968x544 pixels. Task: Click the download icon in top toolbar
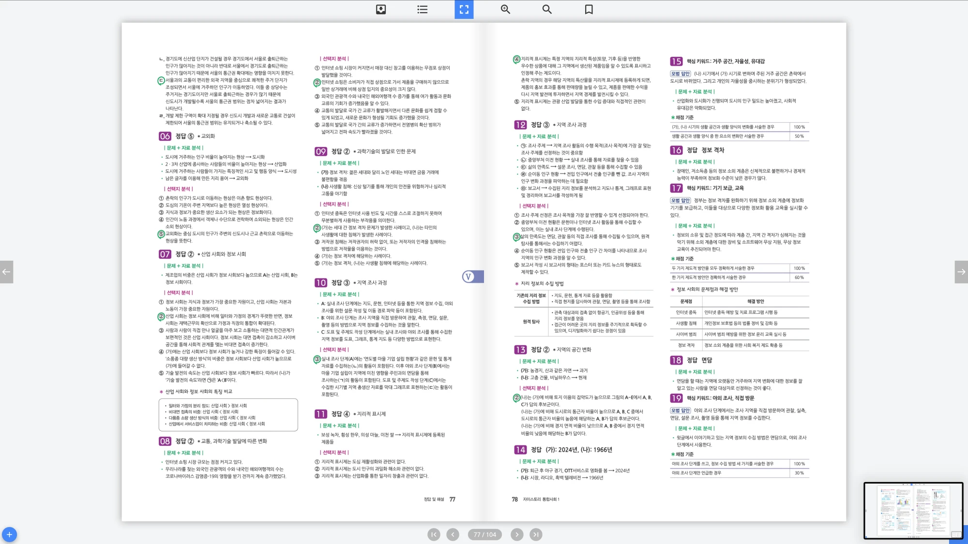(381, 9)
